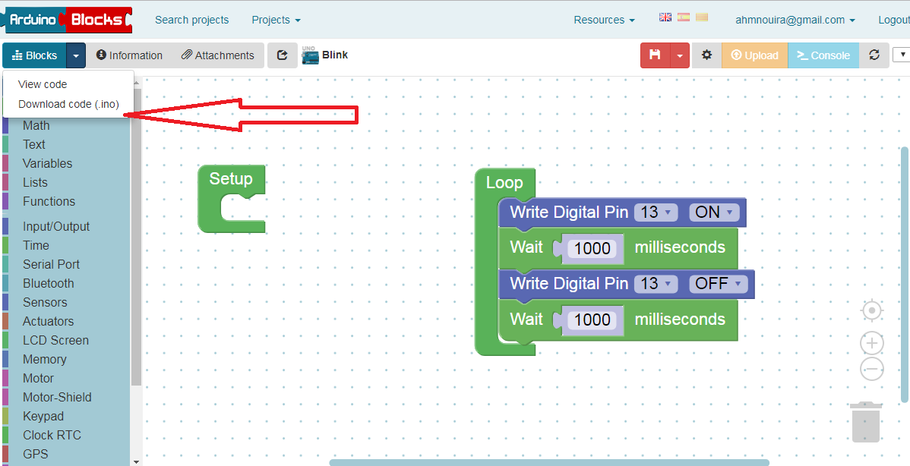The height and width of the screenshot is (466, 910).
Task: Click the share/export icon on the toolbar
Action: click(x=282, y=55)
